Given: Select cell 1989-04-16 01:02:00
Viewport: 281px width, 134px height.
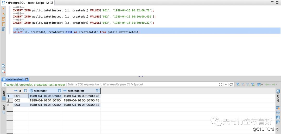Looking at the screenshot, I should tap(45, 96).
